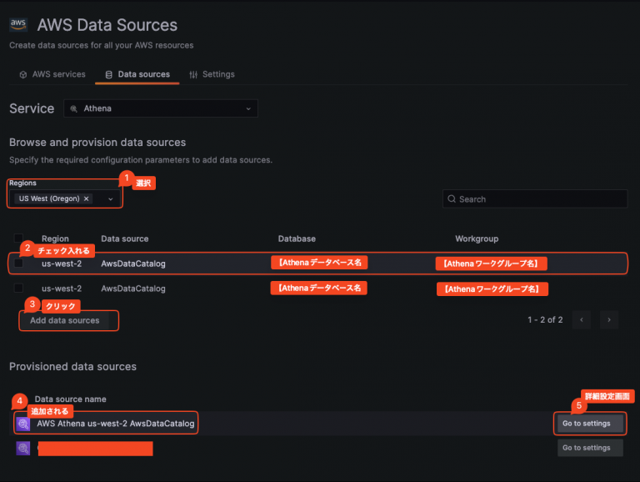The height and width of the screenshot is (482, 640).
Task: Go to next page of results
Action: click(x=609, y=319)
